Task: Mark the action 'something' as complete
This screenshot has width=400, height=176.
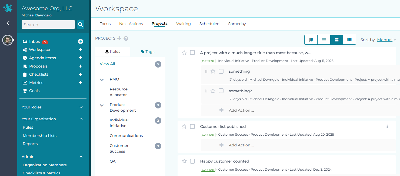Action: point(221,71)
